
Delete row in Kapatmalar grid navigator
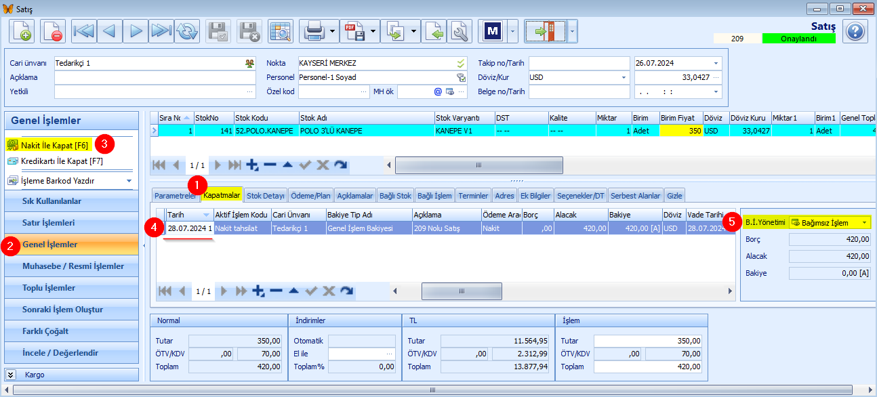275,291
